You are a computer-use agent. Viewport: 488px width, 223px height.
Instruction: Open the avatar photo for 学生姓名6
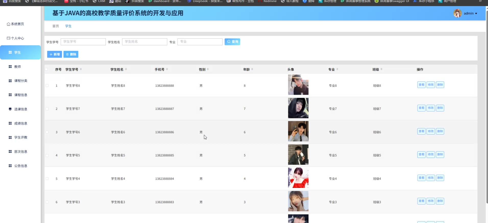click(x=298, y=131)
